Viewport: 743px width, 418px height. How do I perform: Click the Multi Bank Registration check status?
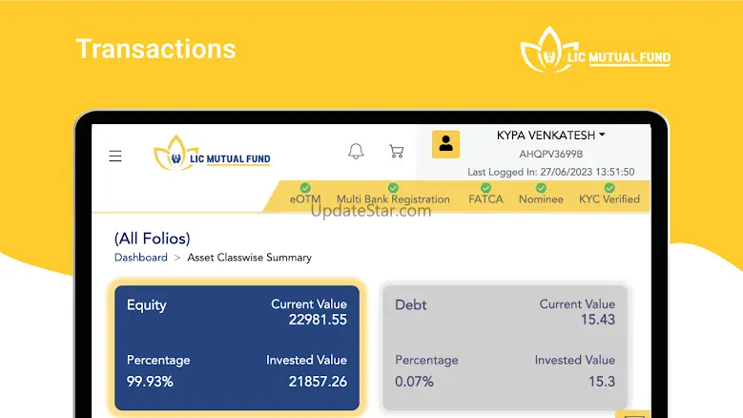(x=393, y=188)
